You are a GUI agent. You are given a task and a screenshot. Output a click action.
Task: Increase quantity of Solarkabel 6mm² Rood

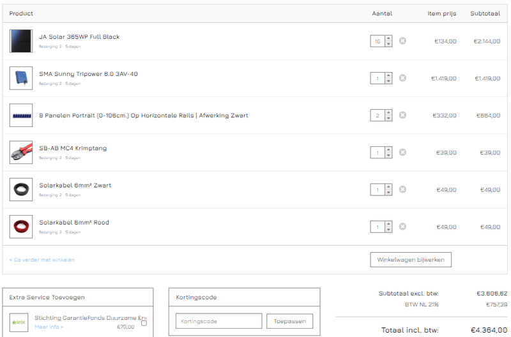tap(388, 224)
